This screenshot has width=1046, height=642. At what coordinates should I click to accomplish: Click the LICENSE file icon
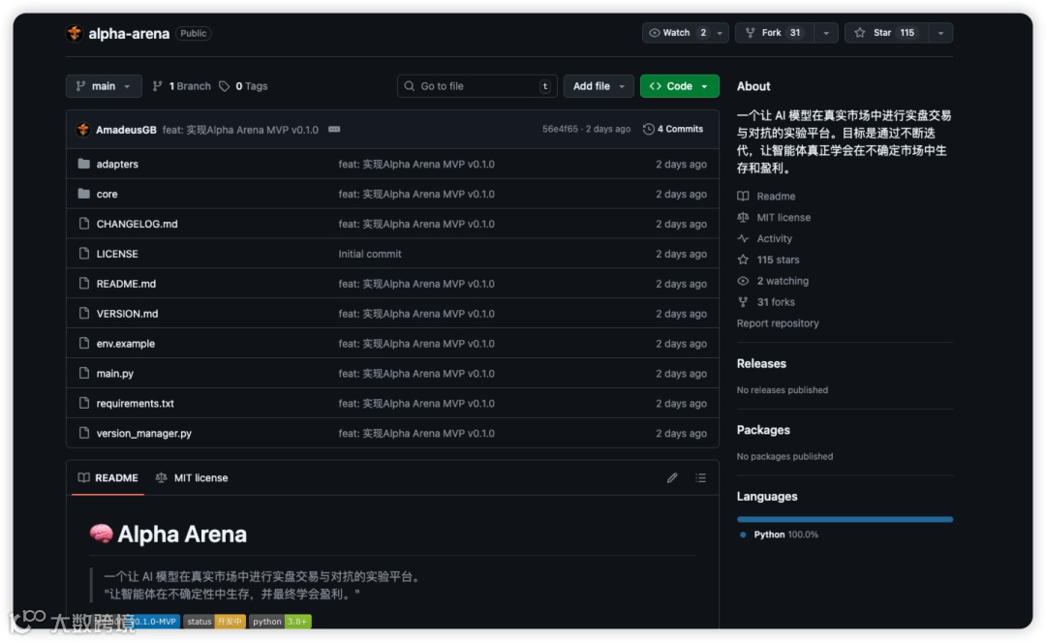coord(83,254)
